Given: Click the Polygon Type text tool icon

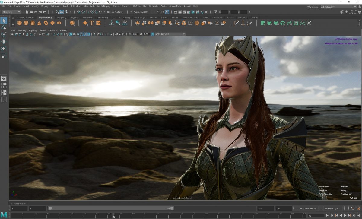Looking at the screenshot, I should tap(92, 23).
